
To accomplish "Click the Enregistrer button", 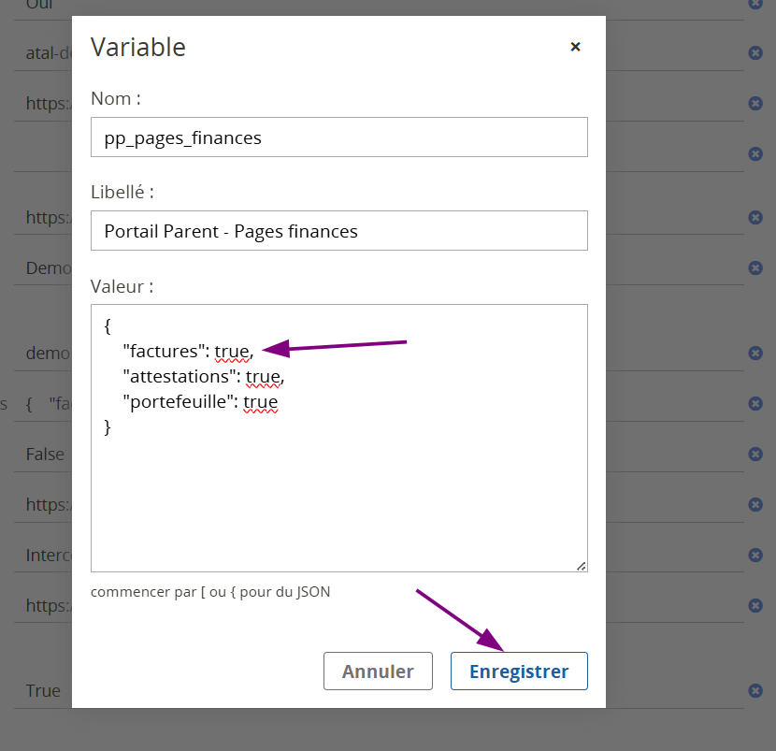I will click(x=519, y=671).
